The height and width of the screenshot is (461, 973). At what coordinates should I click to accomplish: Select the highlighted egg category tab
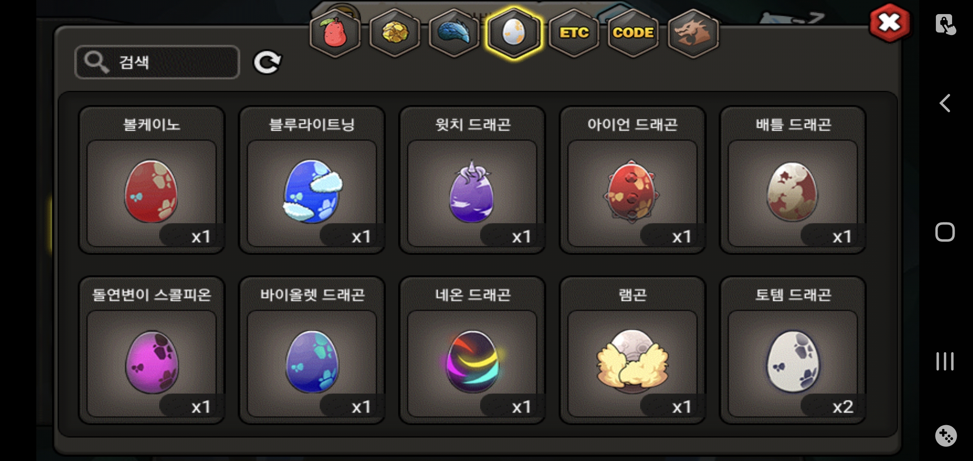[514, 33]
